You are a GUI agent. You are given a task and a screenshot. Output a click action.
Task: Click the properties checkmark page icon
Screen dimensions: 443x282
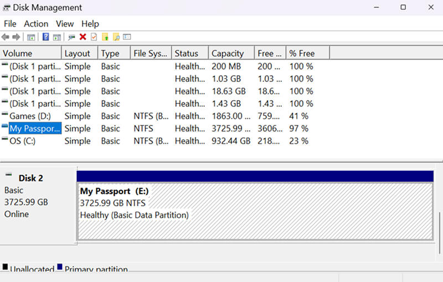pyautogui.click(x=94, y=36)
